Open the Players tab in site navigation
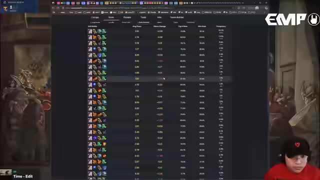Screen dimensions: 320x180 pos(127,17)
